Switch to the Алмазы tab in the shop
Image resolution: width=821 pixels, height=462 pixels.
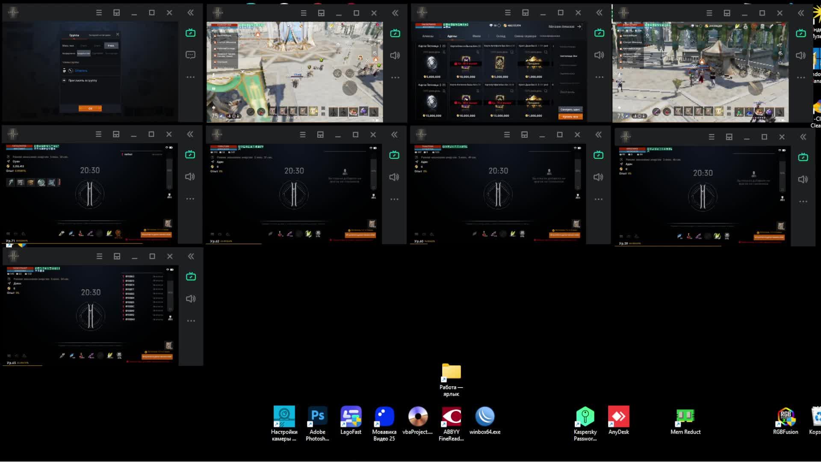(x=428, y=36)
